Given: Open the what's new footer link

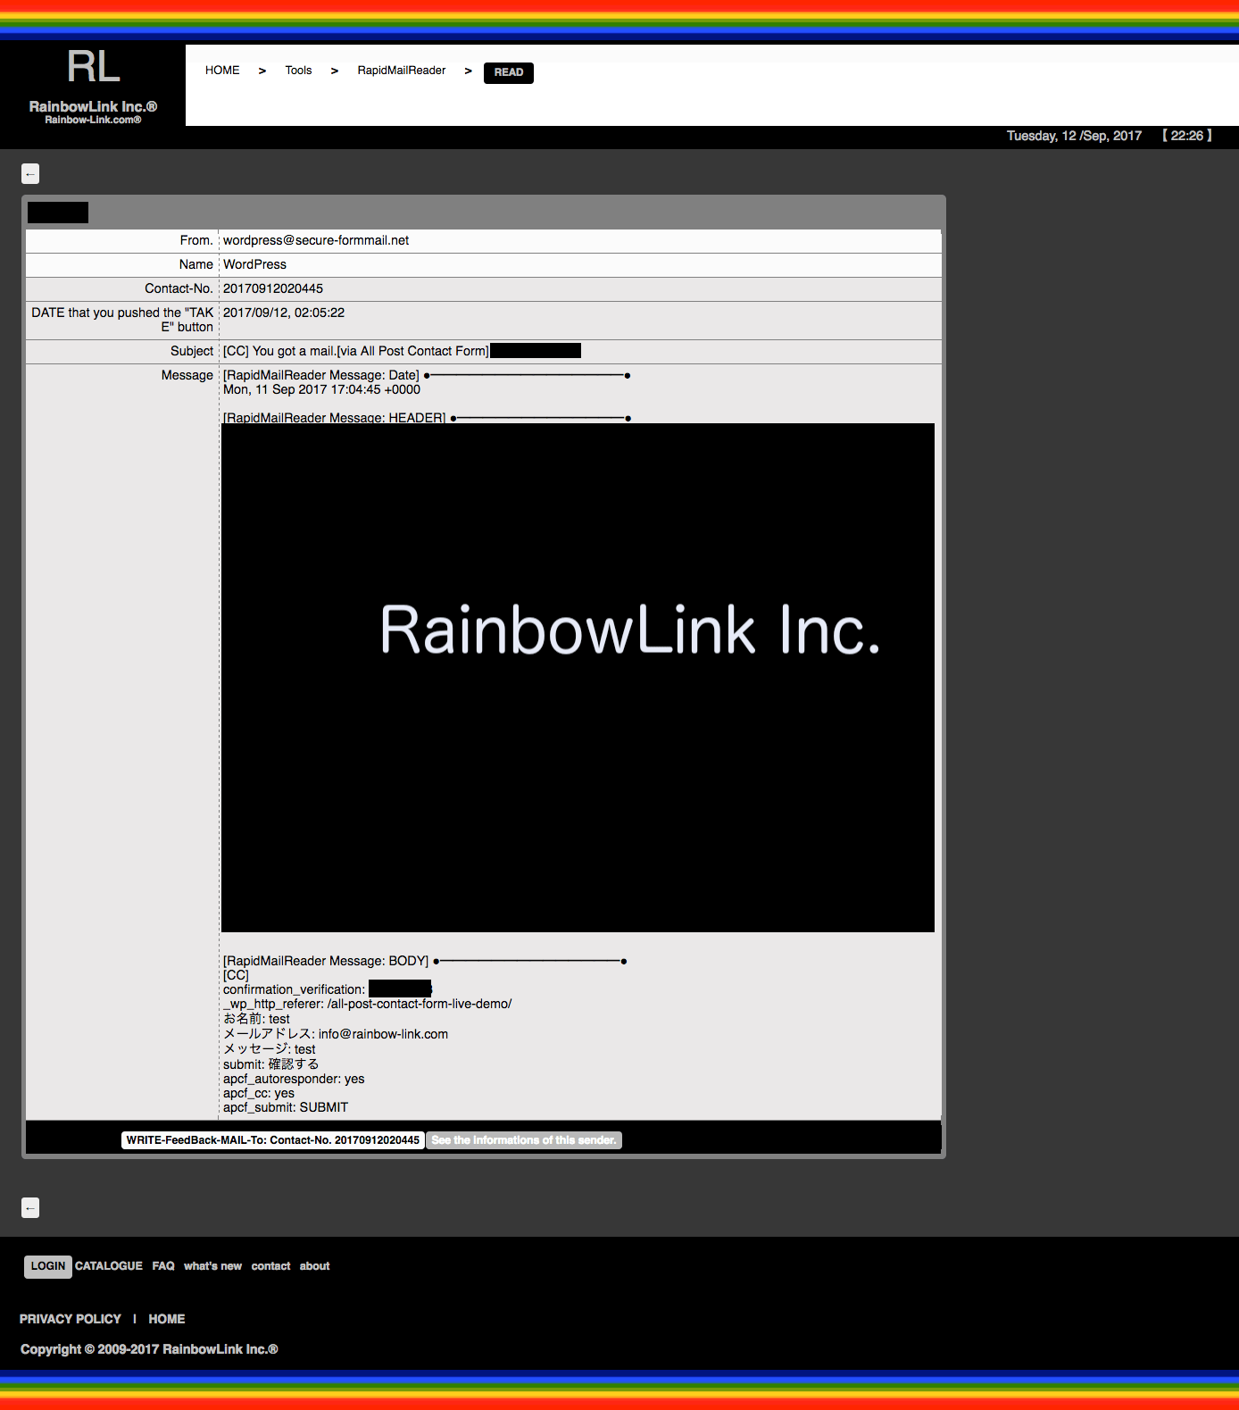Looking at the screenshot, I should pos(212,1266).
